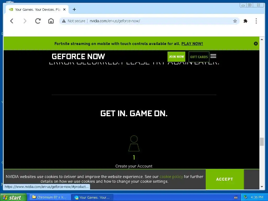The width and height of the screenshot is (268, 201).
Task: Click the system tray icon beside the clock
Action: pyautogui.click(x=245, y=197)
